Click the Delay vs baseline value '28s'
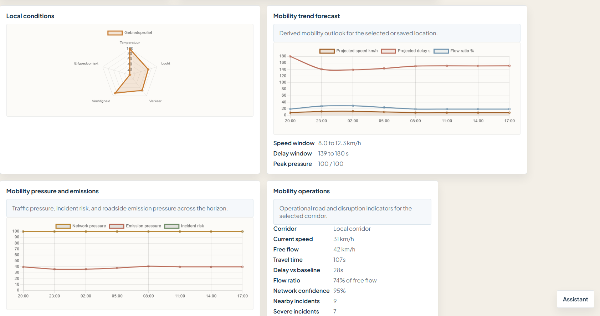 click(338, 270)
